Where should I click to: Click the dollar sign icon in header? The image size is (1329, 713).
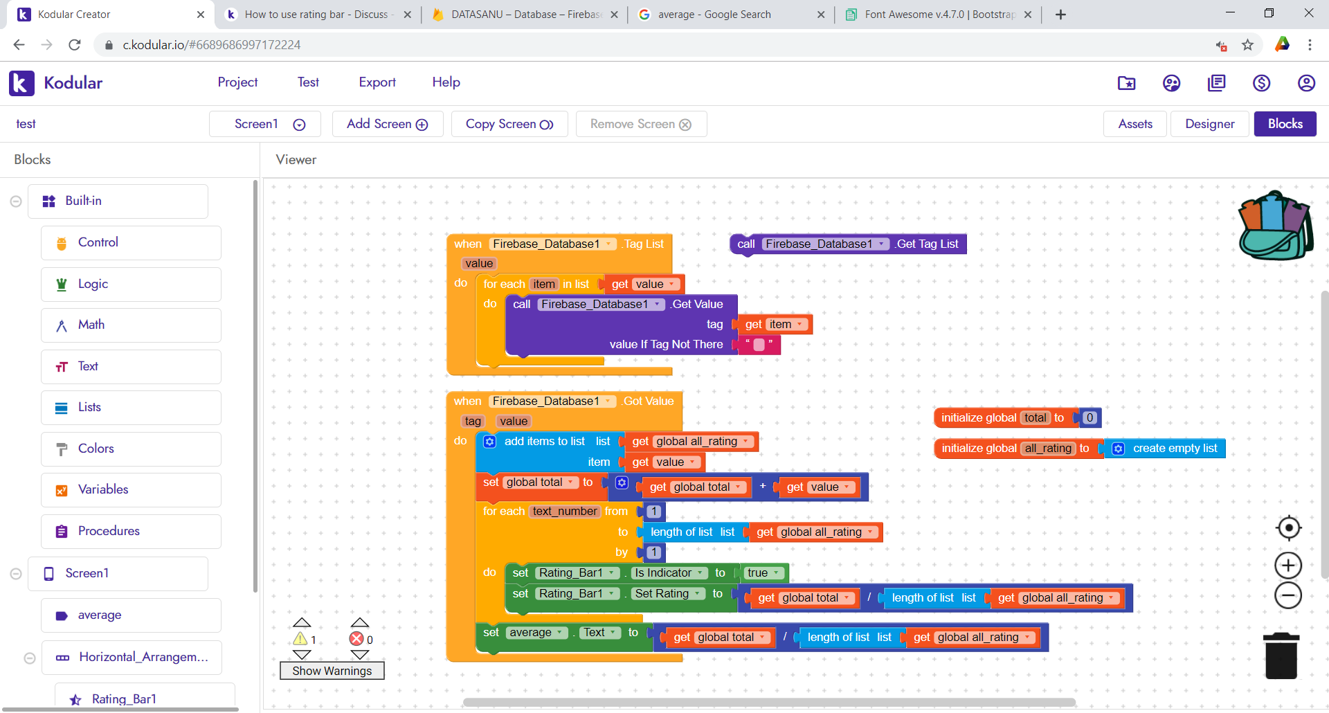click(1261, 83)
